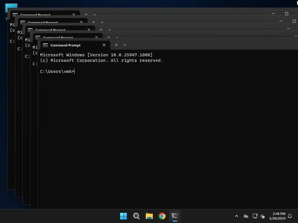The width and height of the screenshot is (298, 223).
Task: Close the tab in the second-from-back window
Action: coord(81,22)
